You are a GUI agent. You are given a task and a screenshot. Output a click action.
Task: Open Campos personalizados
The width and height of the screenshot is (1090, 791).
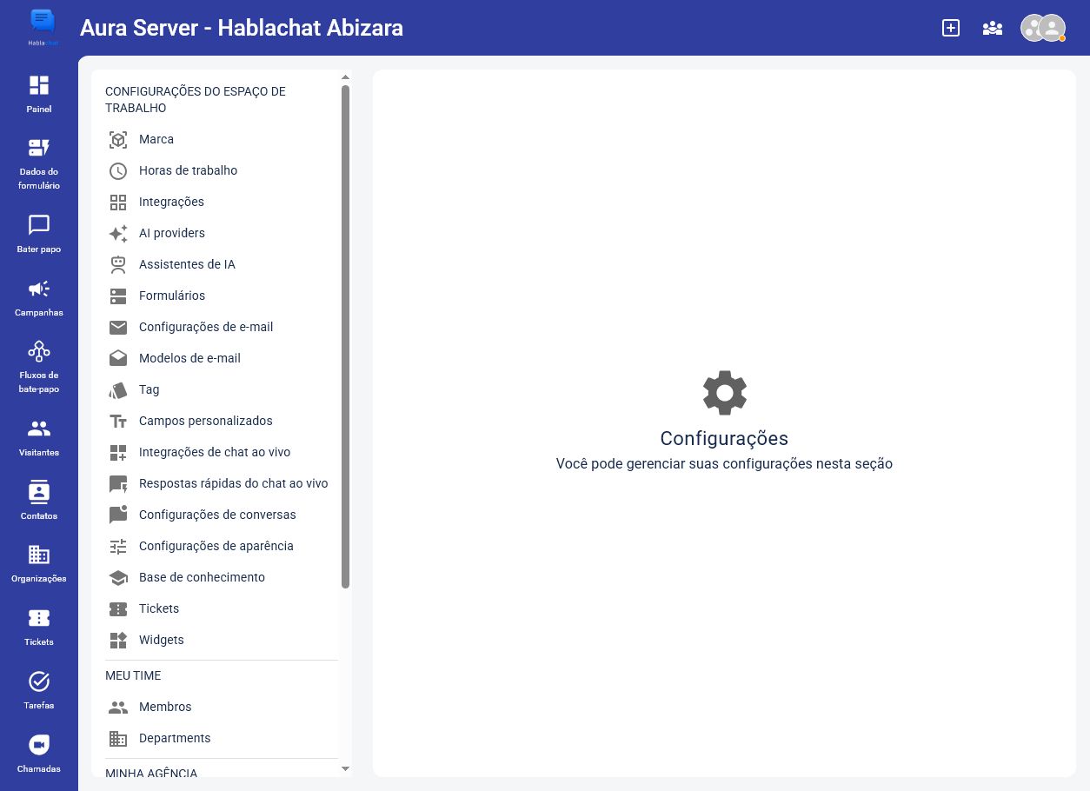(x=206, y=421)
